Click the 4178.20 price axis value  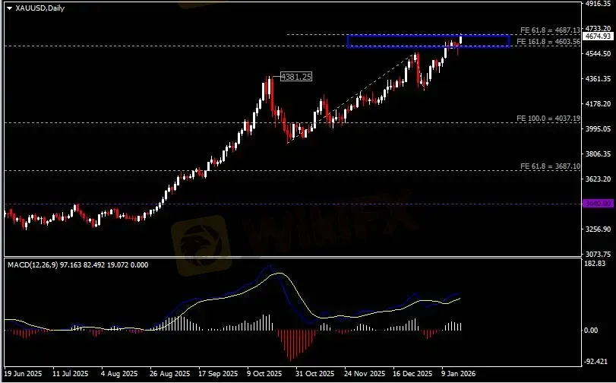point(598,104)
